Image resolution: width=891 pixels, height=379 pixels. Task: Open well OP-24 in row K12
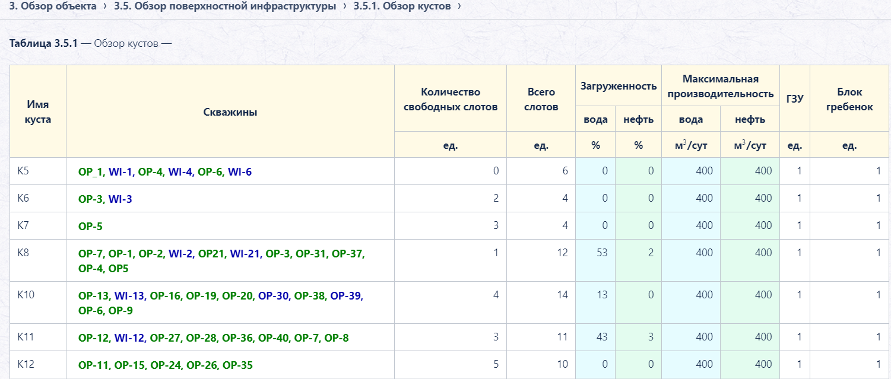tap(166, 365)
